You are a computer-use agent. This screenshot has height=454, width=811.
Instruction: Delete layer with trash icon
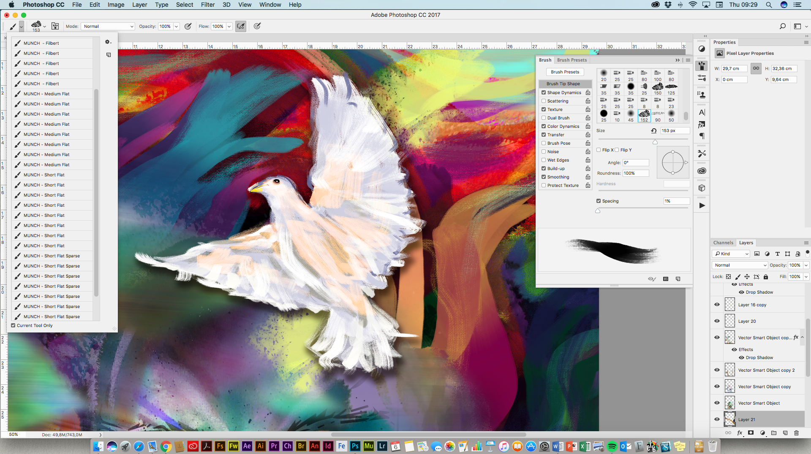tap(796, 433)
